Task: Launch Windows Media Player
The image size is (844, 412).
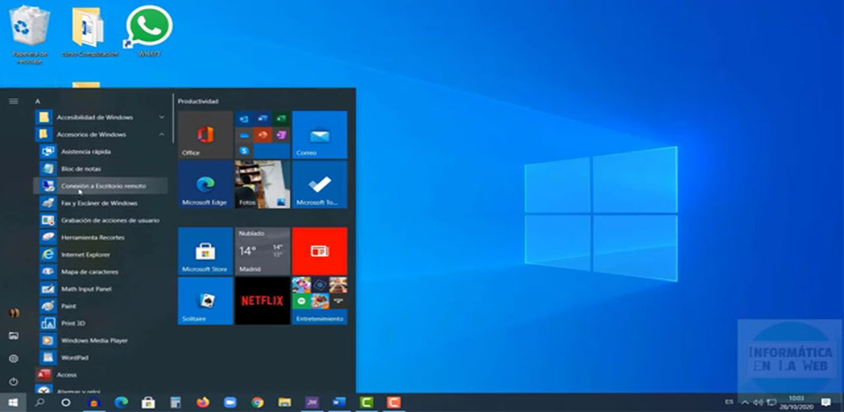Action: click(x=101, y=340)
